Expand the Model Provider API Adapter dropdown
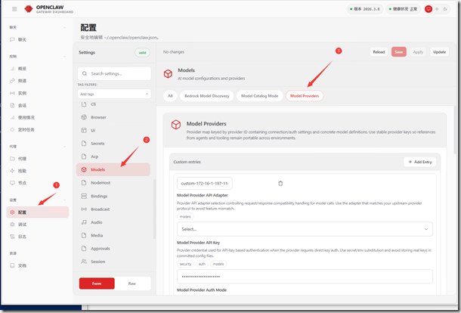The height and width of the screenshot is (313, 461). 305,228
